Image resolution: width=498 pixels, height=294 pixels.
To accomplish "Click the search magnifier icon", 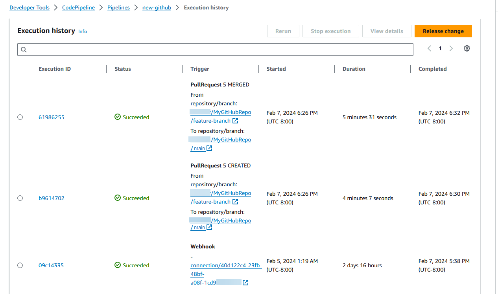I will click(x=24, y=50).
